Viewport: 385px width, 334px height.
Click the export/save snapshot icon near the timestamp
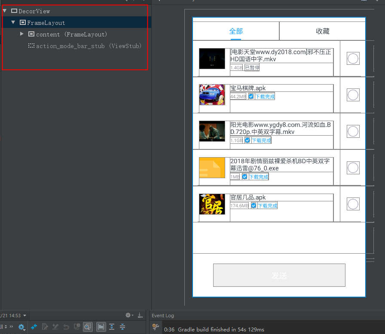click(x=140, y=315)
